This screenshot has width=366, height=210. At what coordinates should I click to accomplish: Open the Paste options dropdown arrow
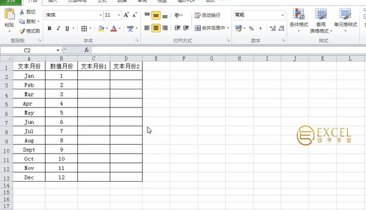click(x=9, y=31)
